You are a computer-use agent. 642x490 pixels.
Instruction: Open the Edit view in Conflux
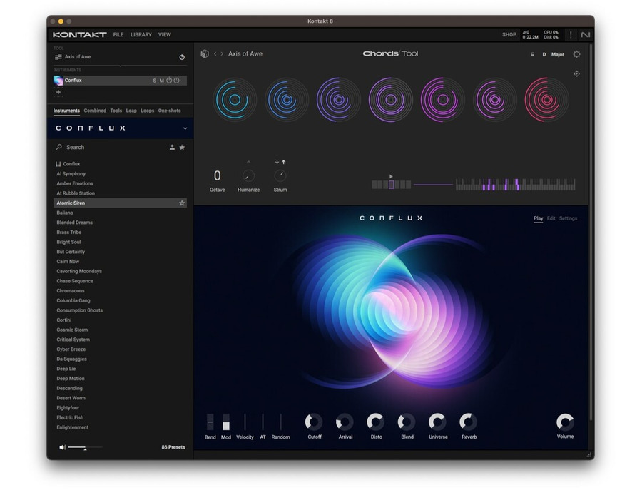[553, 218]
